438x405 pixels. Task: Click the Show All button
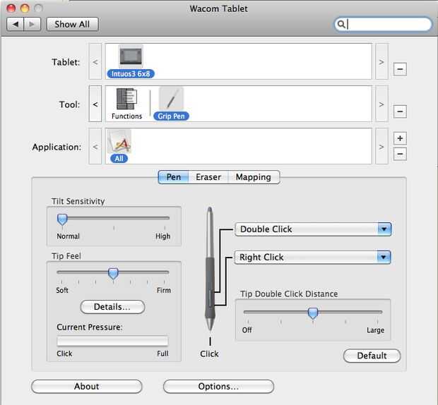[72, 24]
